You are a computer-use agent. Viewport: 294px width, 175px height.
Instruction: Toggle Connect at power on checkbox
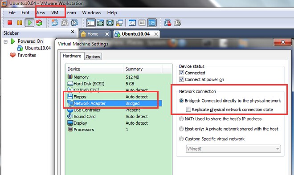(181, 79)
